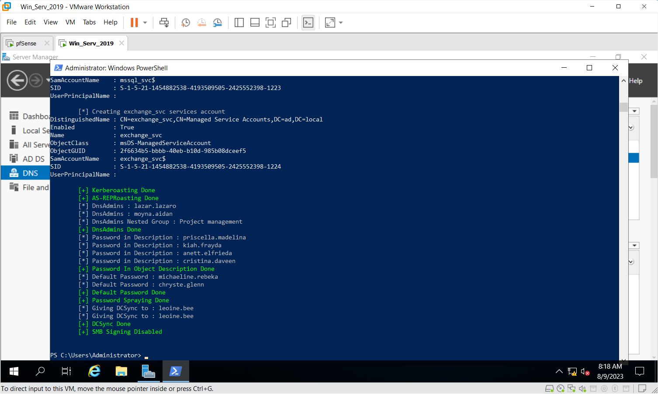Viewport: 658px width, 394px height.
Task: Click the Send Ctrl+Alt+Del toolbar icon
Action: 164,22
